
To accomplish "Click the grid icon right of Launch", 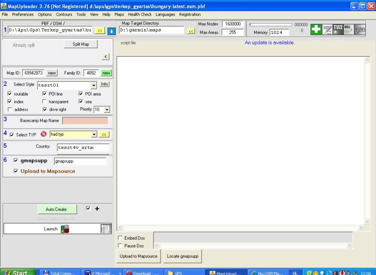I will coord(106,229).
